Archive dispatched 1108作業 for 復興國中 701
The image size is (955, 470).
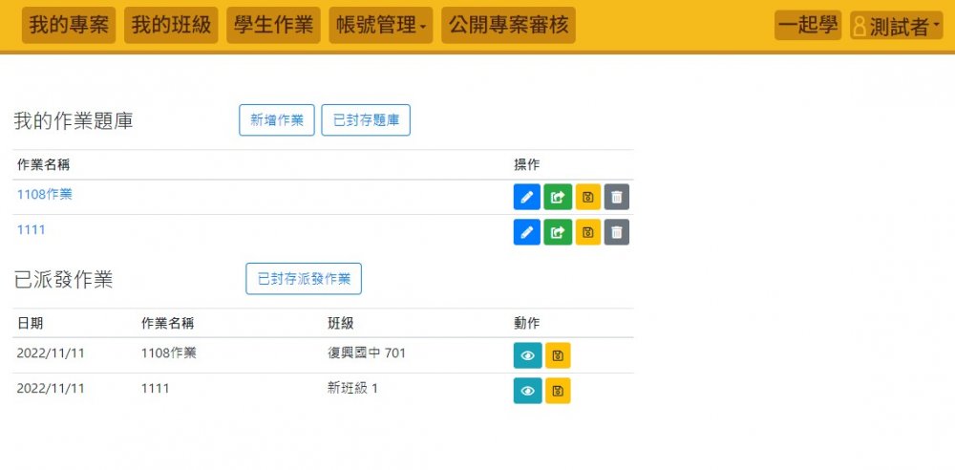(x=558, y=355)
